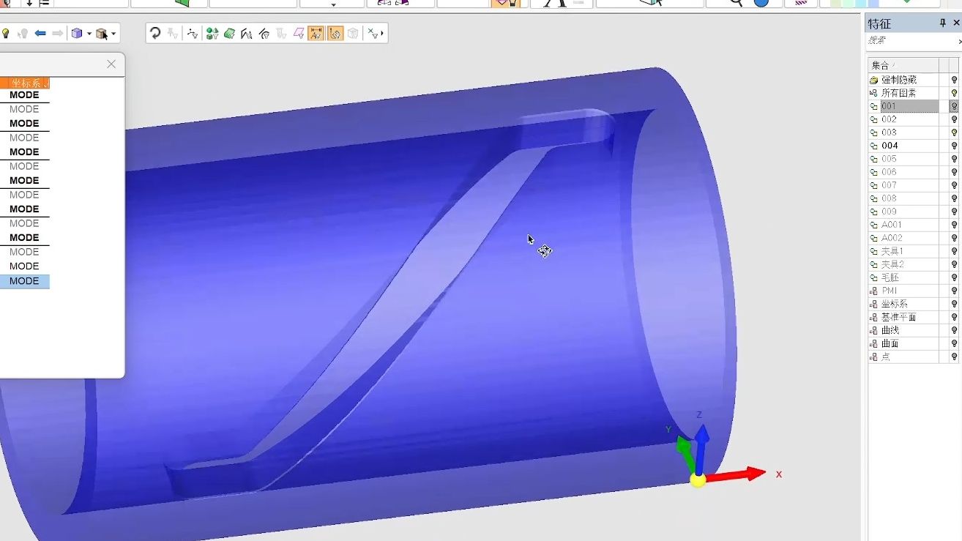The height and width of the screenshot is (541, 962).
Task: Open the box selection mode dropdown arrow
Action: pyautogui.click(x=113, y=34)
